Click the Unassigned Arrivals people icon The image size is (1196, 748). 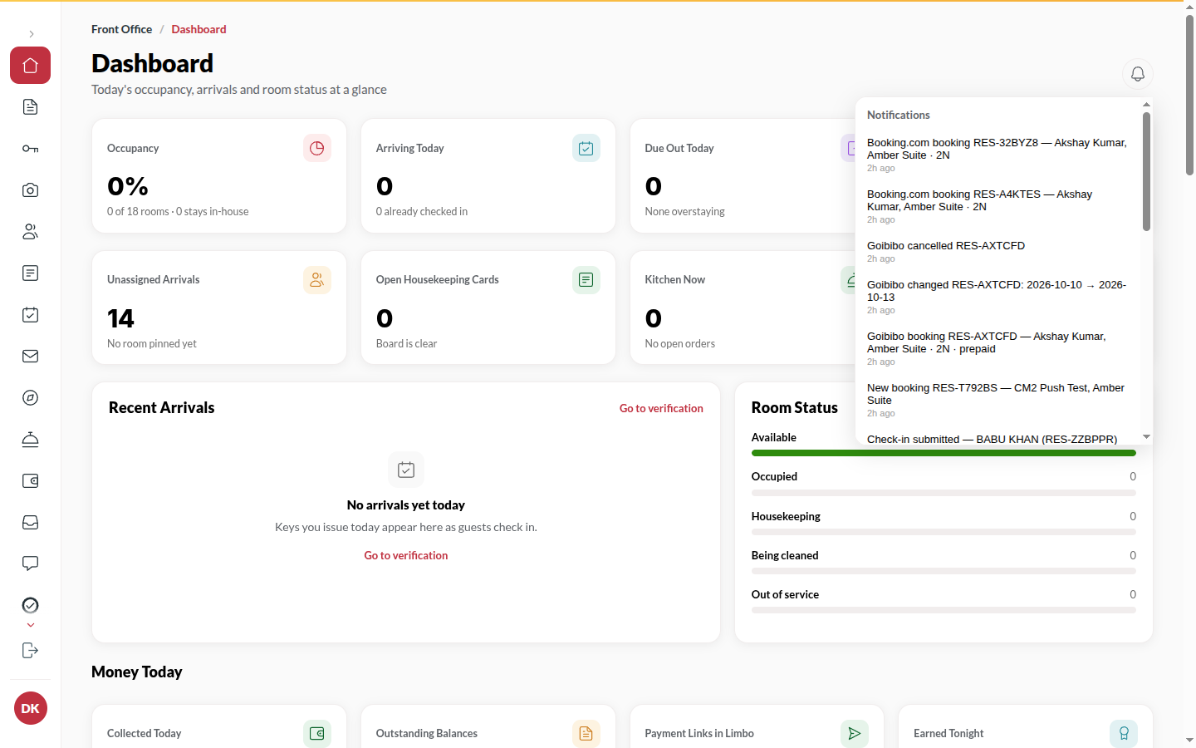tap(317, 280)
